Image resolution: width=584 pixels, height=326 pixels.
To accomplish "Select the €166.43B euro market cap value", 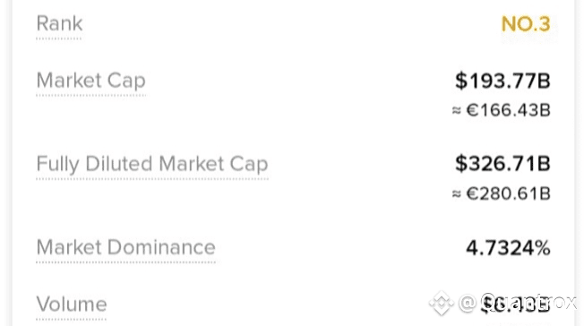I will [x=508, y=110].
